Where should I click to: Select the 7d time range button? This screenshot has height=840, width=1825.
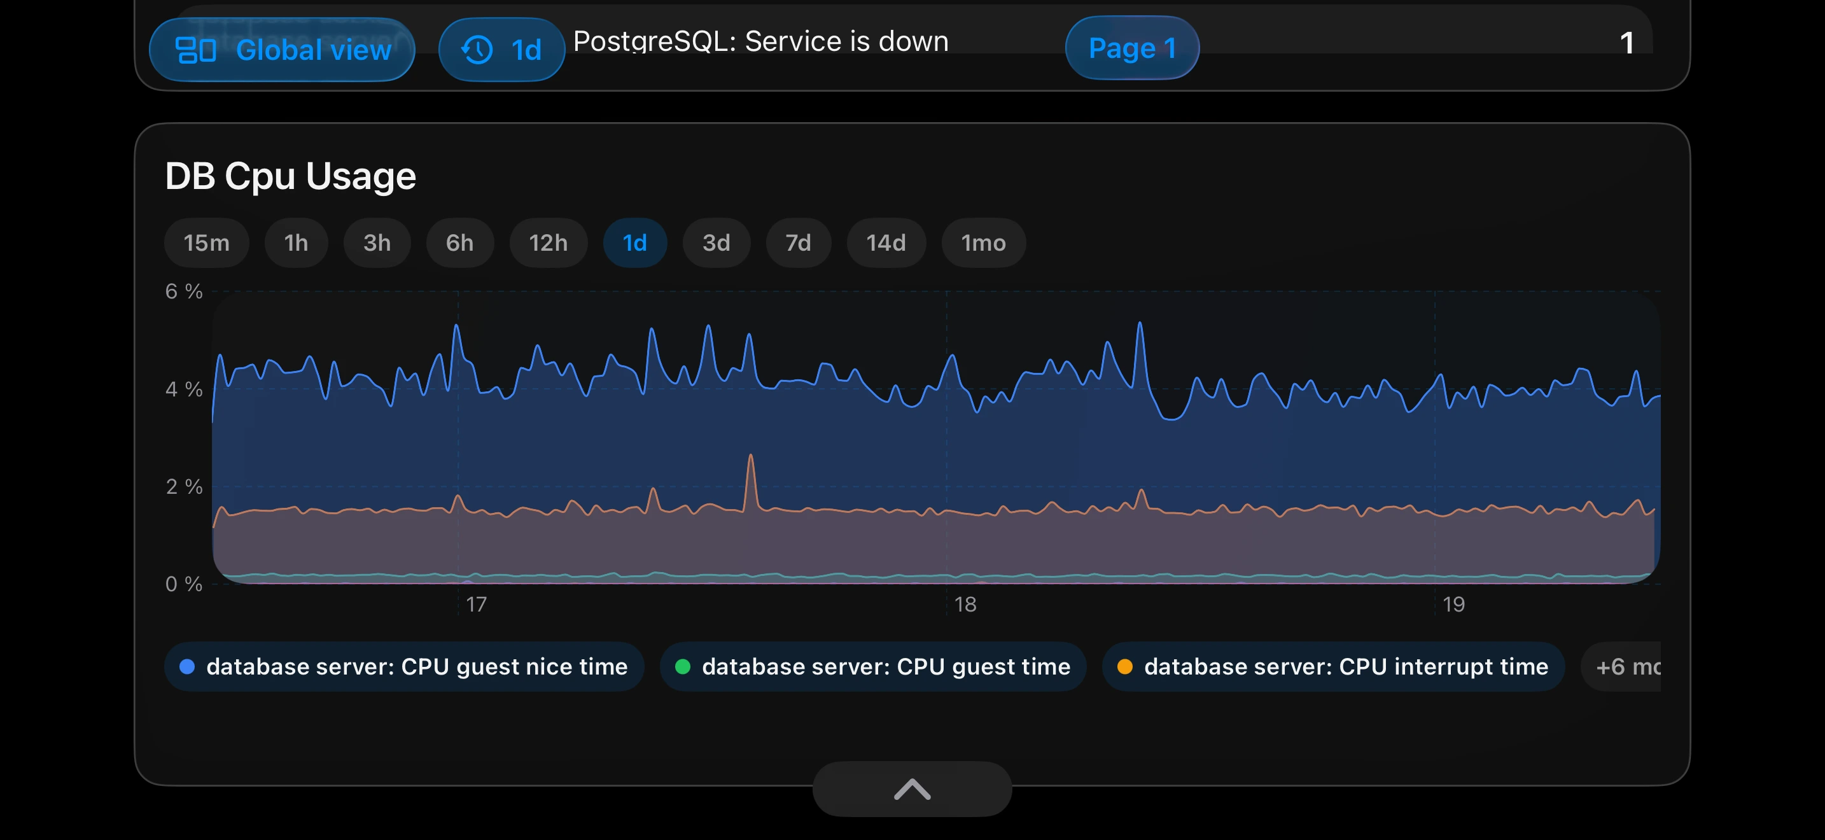click(x=798, y=243)
